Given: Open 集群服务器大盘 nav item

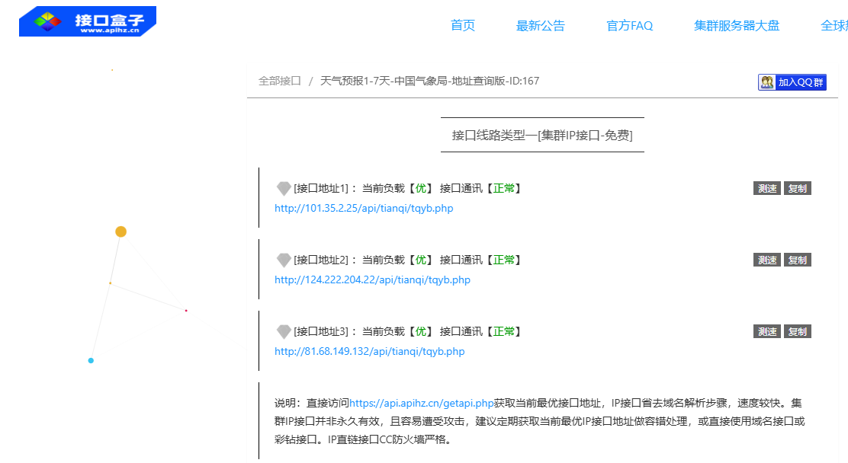Looking at the screenshot, I should coord(737,25).
